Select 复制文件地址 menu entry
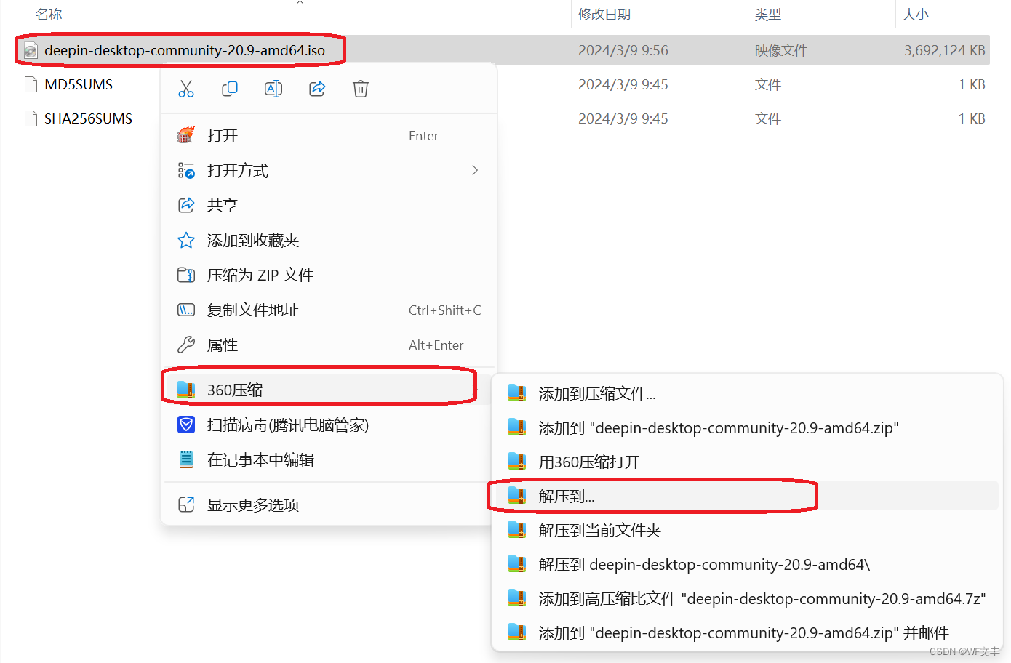 pyautogui.click(x=329, y=310)
